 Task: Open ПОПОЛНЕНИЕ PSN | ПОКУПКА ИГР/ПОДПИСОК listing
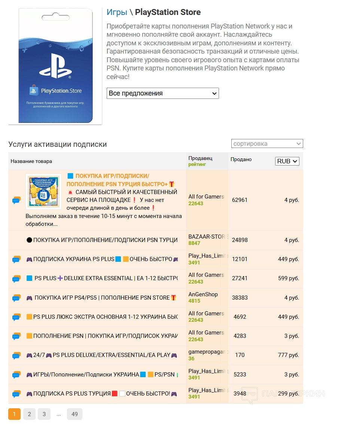click(x=102, y=336)
